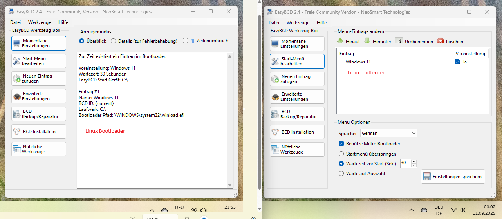Click the "EasyBCD Start Gerät: C:\" line
Viewport: 502px width, 219px height.
[103, 80]
